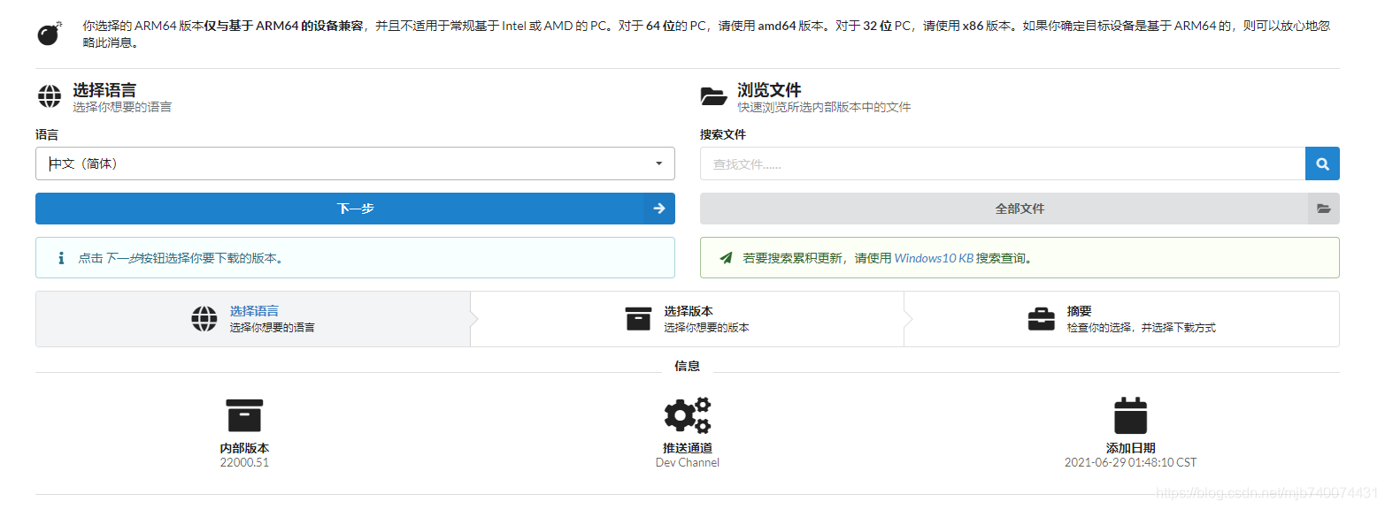Click the calendar icon above 添加日期
1385x509 pixels.
(1130, 415)
